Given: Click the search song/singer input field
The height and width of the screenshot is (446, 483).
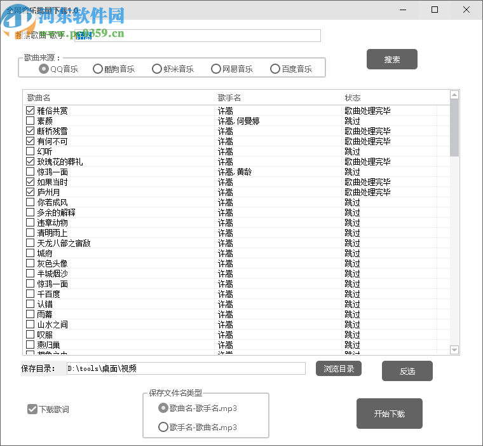Looking at the screenshot, I should tap(198, 36).
